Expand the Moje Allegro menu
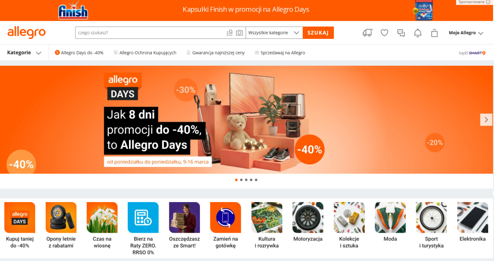The width and height of the screenshot is (494, 261). (466, 33)
